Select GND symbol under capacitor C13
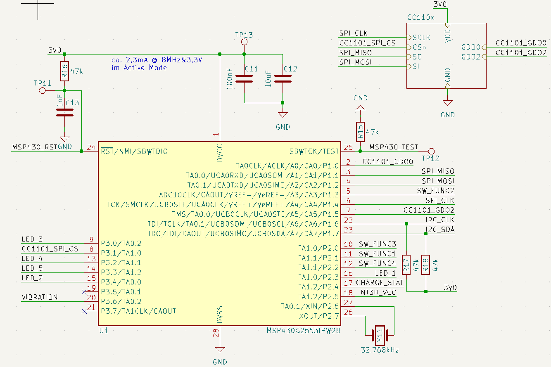This screenshot has width=551, height=367. (x=64, y=139)
